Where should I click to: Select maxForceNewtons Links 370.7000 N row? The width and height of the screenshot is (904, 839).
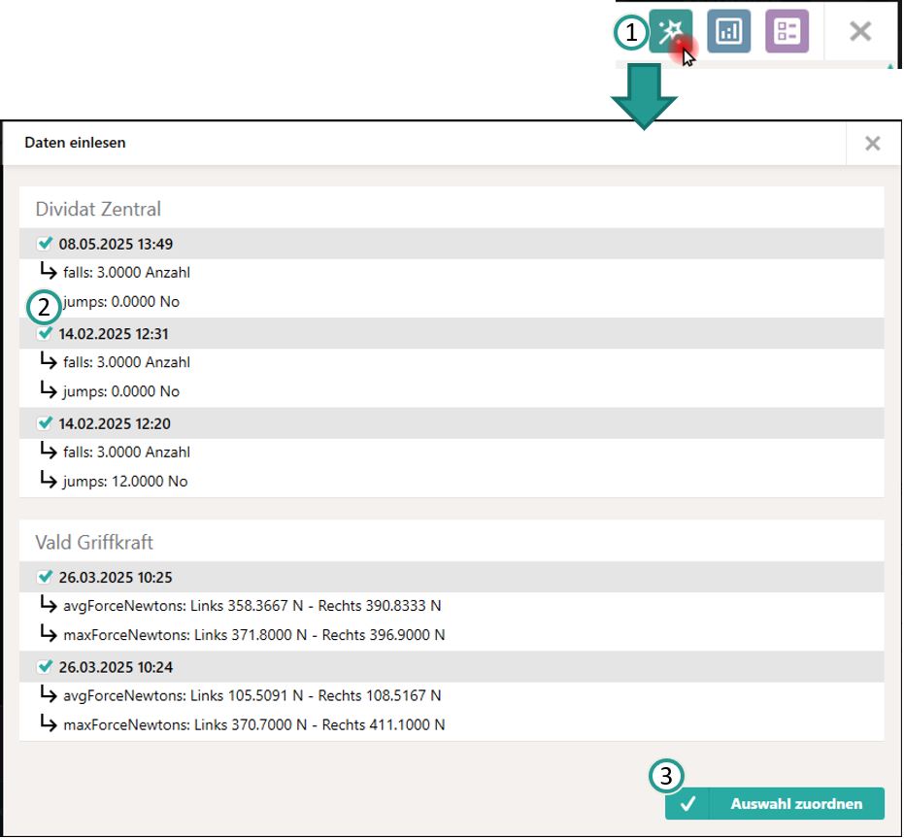[253, 724]
